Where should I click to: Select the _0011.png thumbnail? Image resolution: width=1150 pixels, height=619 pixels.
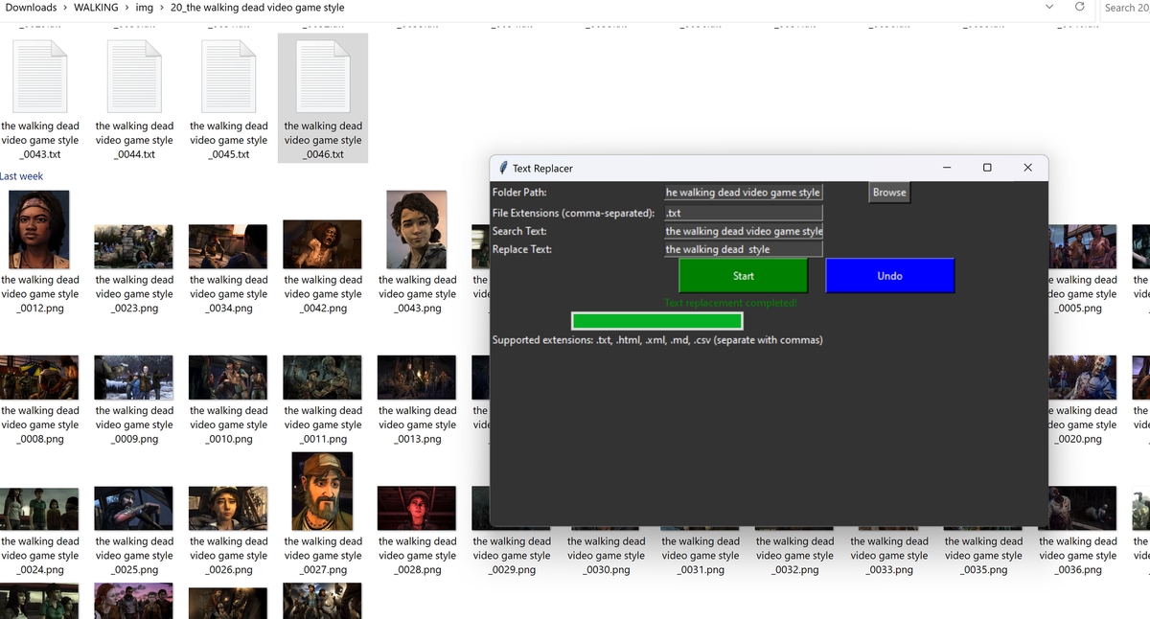[x=323, y=378]
